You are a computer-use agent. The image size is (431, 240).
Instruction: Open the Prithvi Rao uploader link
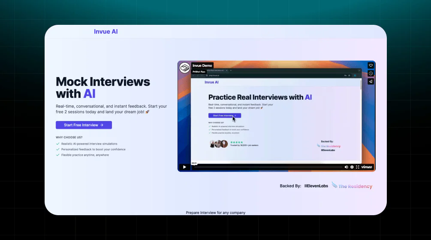(x=199, y=71)
